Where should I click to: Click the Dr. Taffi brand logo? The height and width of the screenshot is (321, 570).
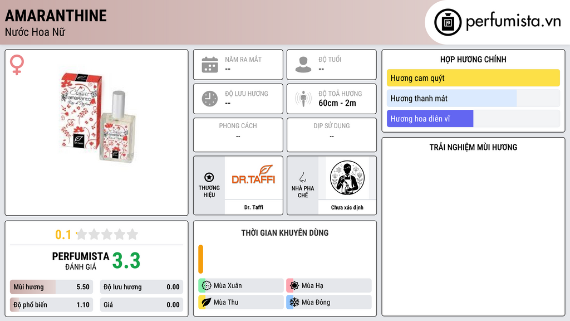[254, 174]
